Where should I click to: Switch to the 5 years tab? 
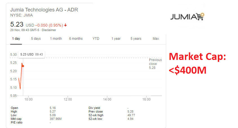[136, 39]
